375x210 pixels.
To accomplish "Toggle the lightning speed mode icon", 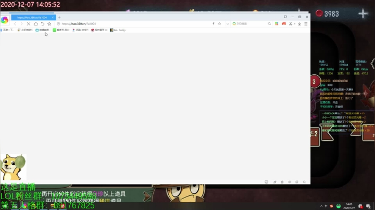I will (x=214, y=23).
